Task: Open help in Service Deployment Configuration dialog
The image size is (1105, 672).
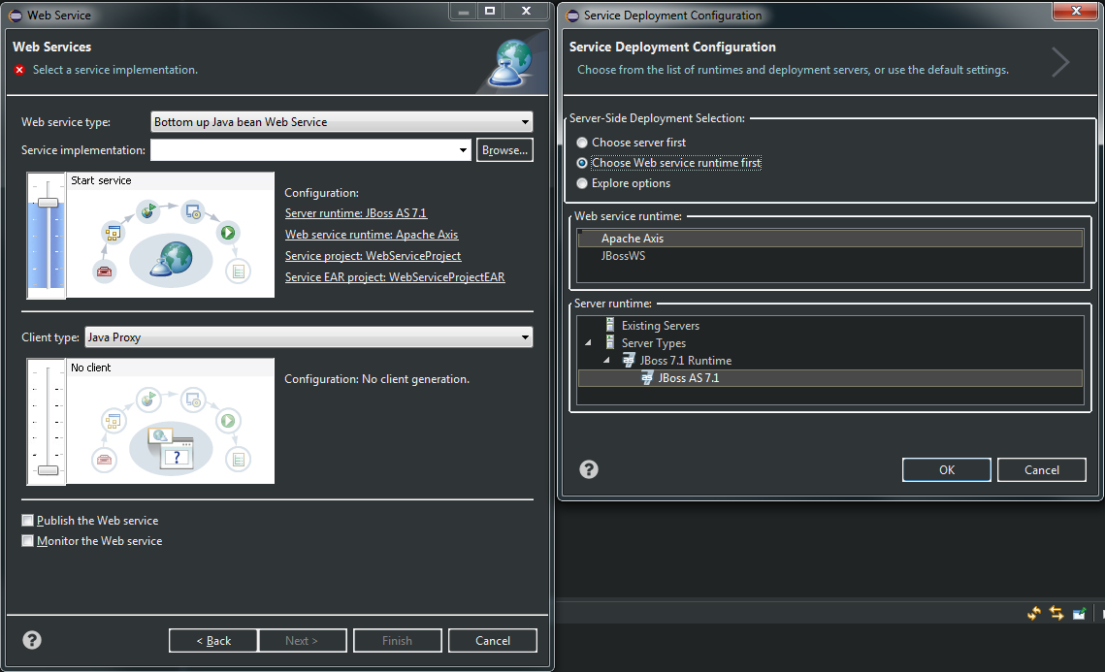Action: 589,469
